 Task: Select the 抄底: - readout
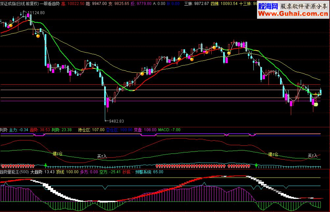tap(128, 172)
